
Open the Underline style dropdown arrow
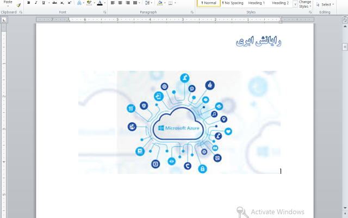pos(49,3)
